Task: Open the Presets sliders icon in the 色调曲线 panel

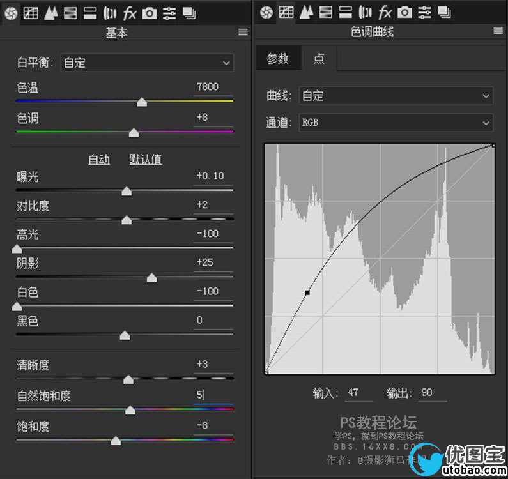Action: coord(424,12)
